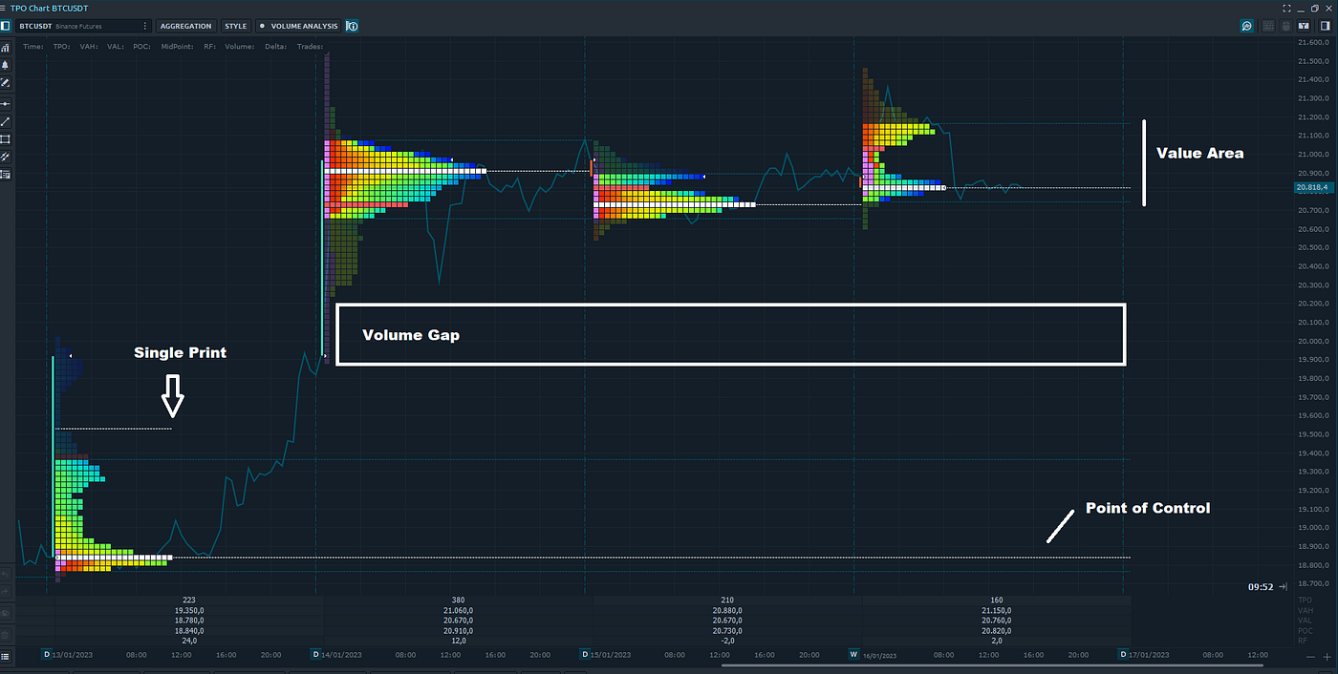Screen dimensions: 1338x674
Task: Click the Trades: label in the info bar
Action: coord(311,46)
